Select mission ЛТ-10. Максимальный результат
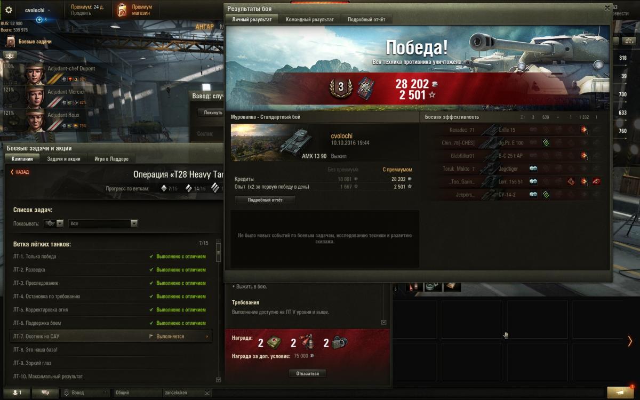This screenshot has height=400, width=640. point(111,377)
